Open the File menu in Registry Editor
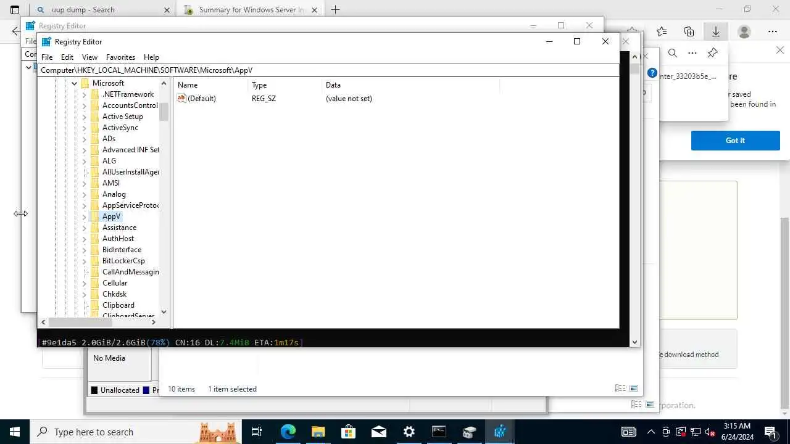The image size is (790, 444). pos(47,57)
